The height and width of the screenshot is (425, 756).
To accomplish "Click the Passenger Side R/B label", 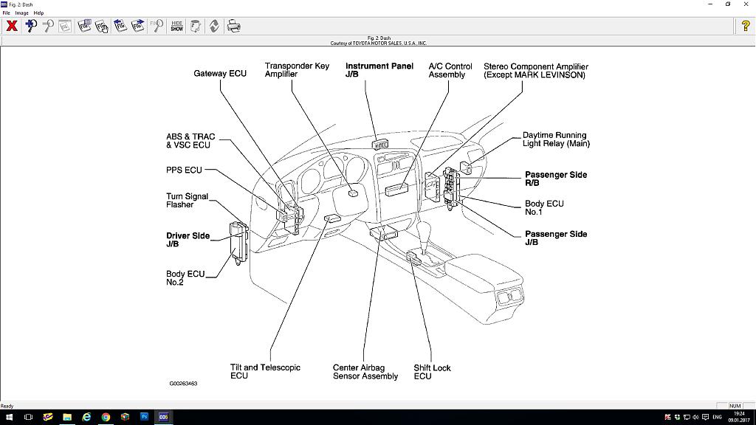I will pos(555,179).
